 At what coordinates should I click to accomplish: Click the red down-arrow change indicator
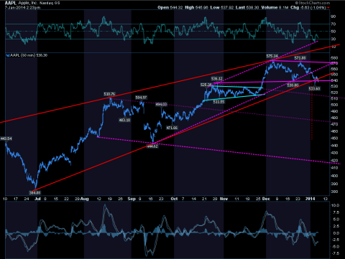[x=328, y=8]
